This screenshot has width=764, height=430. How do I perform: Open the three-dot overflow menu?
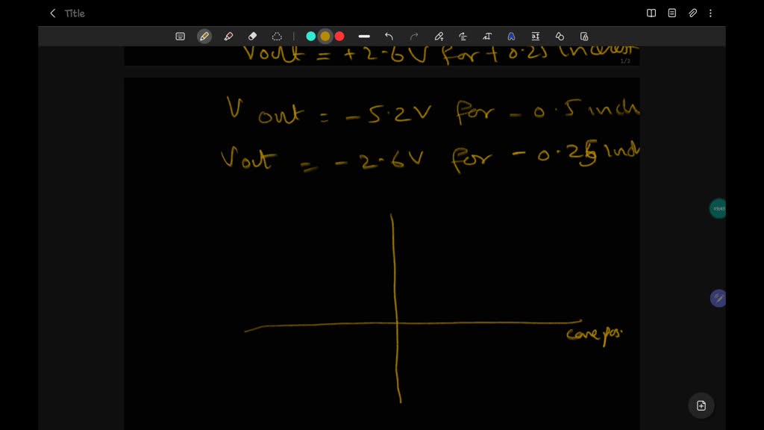click(x=710, y=13)
